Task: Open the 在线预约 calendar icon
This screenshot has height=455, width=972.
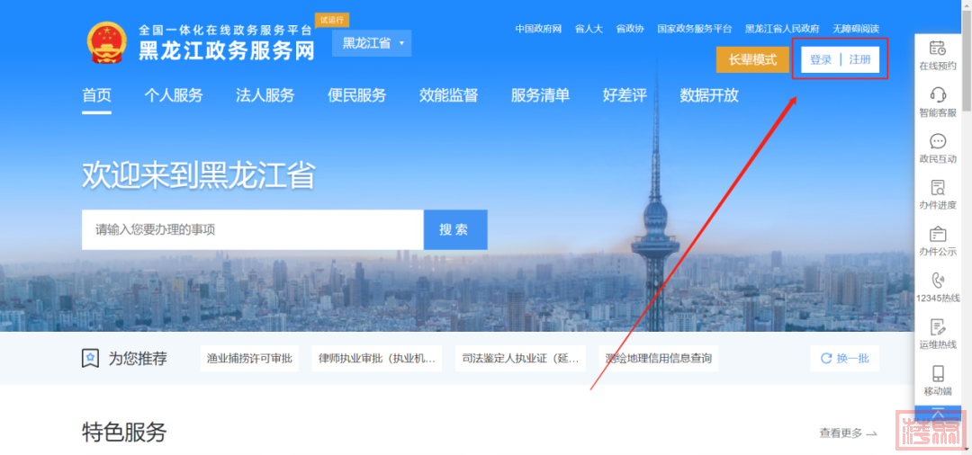Action: pyautogui.click(x=937, y=48)
